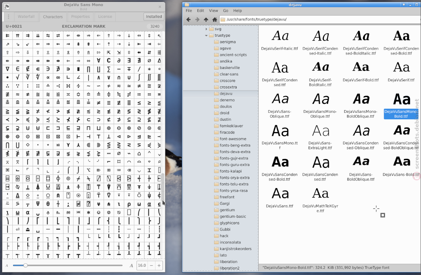Screen dimensions: 421x275
Task: Click the glyph count 3240 badge
Action: coord(155,26)
